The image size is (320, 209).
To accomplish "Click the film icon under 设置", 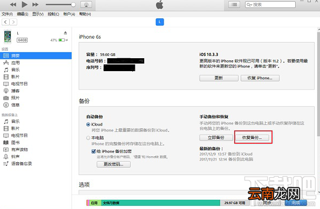I will 6,77.
